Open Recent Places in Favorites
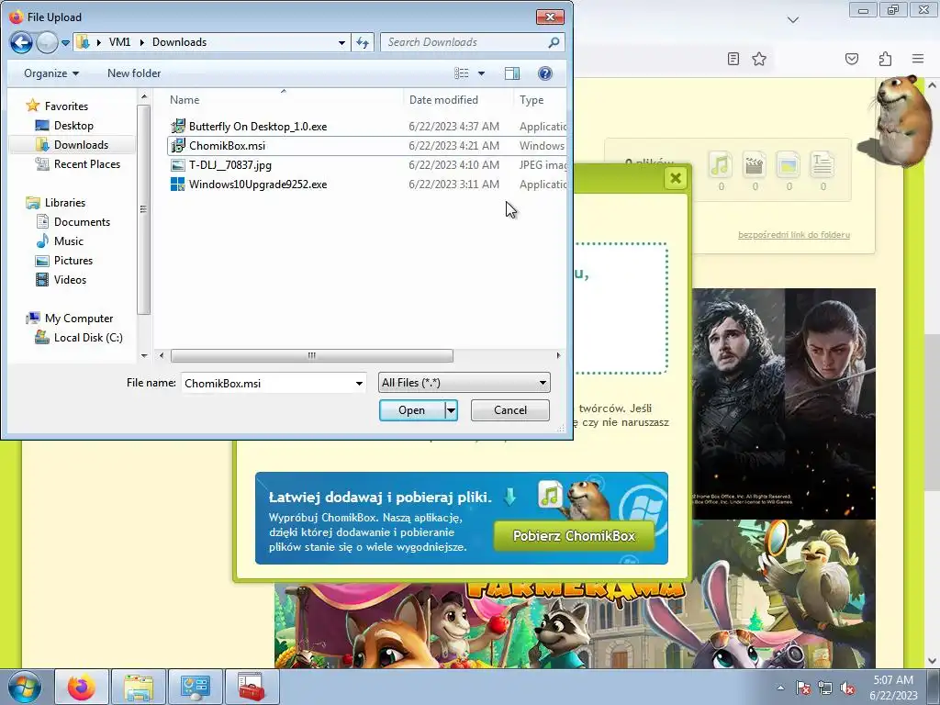 pos(86,163)
